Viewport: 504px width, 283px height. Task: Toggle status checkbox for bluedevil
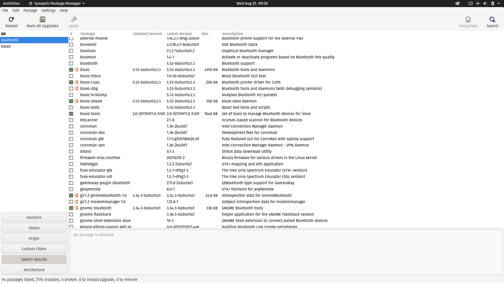71,45
